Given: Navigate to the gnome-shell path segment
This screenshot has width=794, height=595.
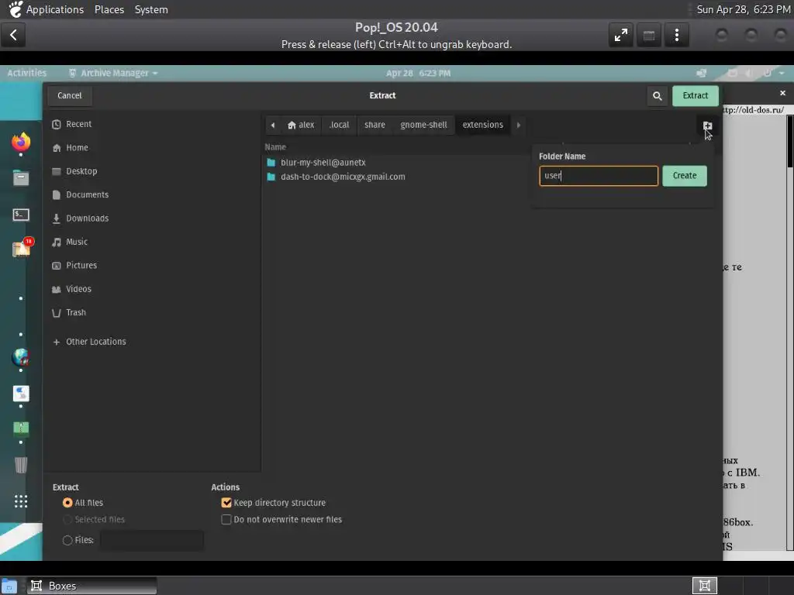Looking at the screenshot, I should point(423,125).
